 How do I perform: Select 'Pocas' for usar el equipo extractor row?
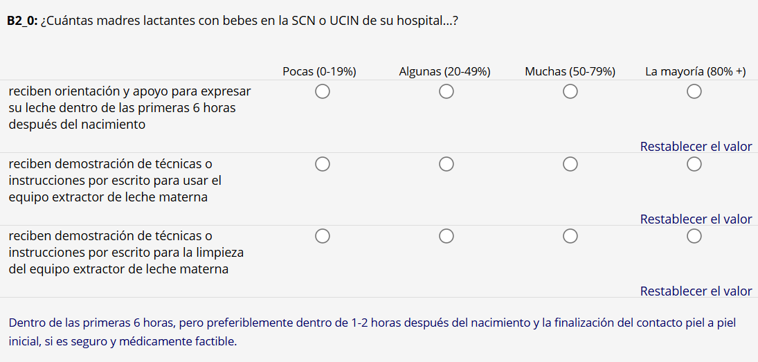(322, 164)
